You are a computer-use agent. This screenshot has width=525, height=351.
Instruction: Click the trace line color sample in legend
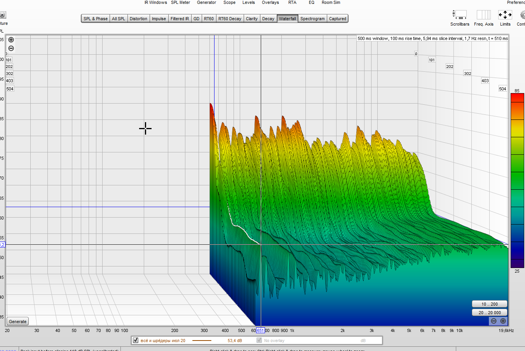pyautogui.click(x=202, y=341)
